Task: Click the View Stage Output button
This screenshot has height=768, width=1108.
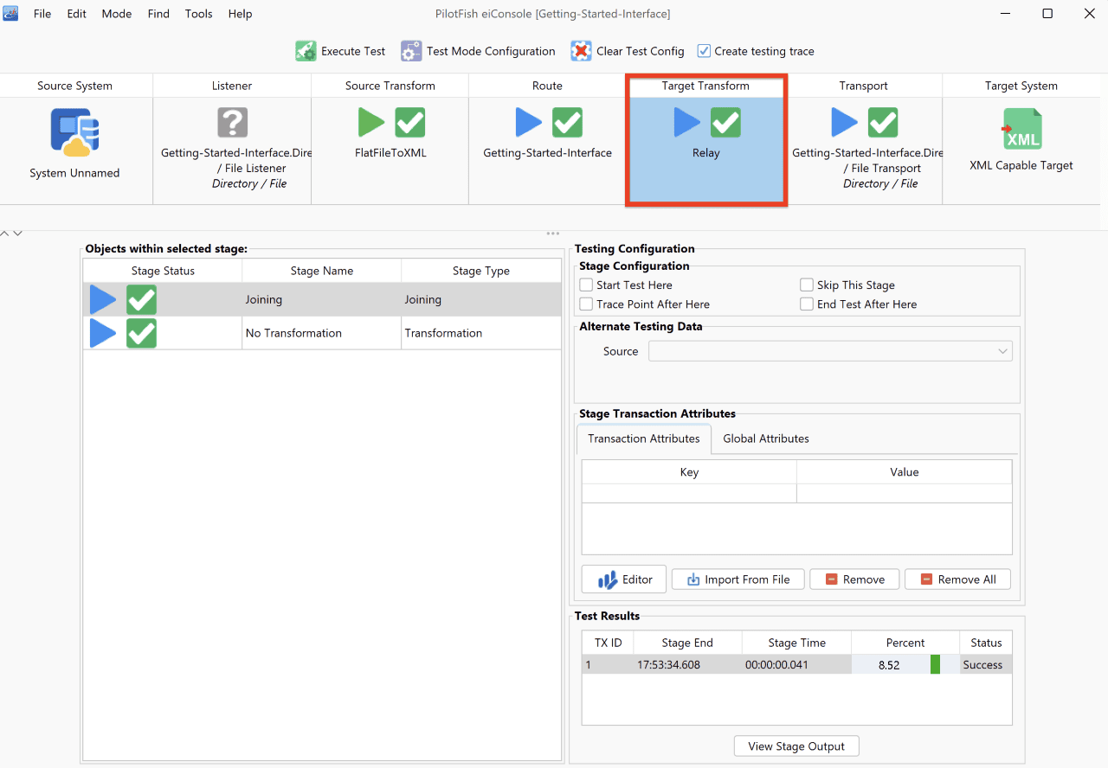Action: coord(796,746)
